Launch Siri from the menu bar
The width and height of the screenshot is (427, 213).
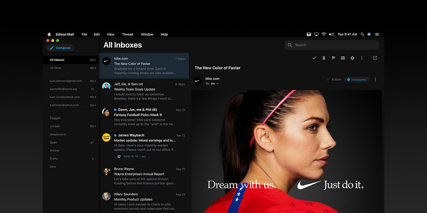click(369, 34)
